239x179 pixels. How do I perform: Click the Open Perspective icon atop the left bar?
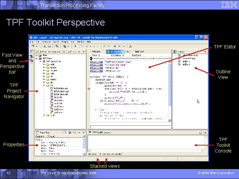click(31, 51)
